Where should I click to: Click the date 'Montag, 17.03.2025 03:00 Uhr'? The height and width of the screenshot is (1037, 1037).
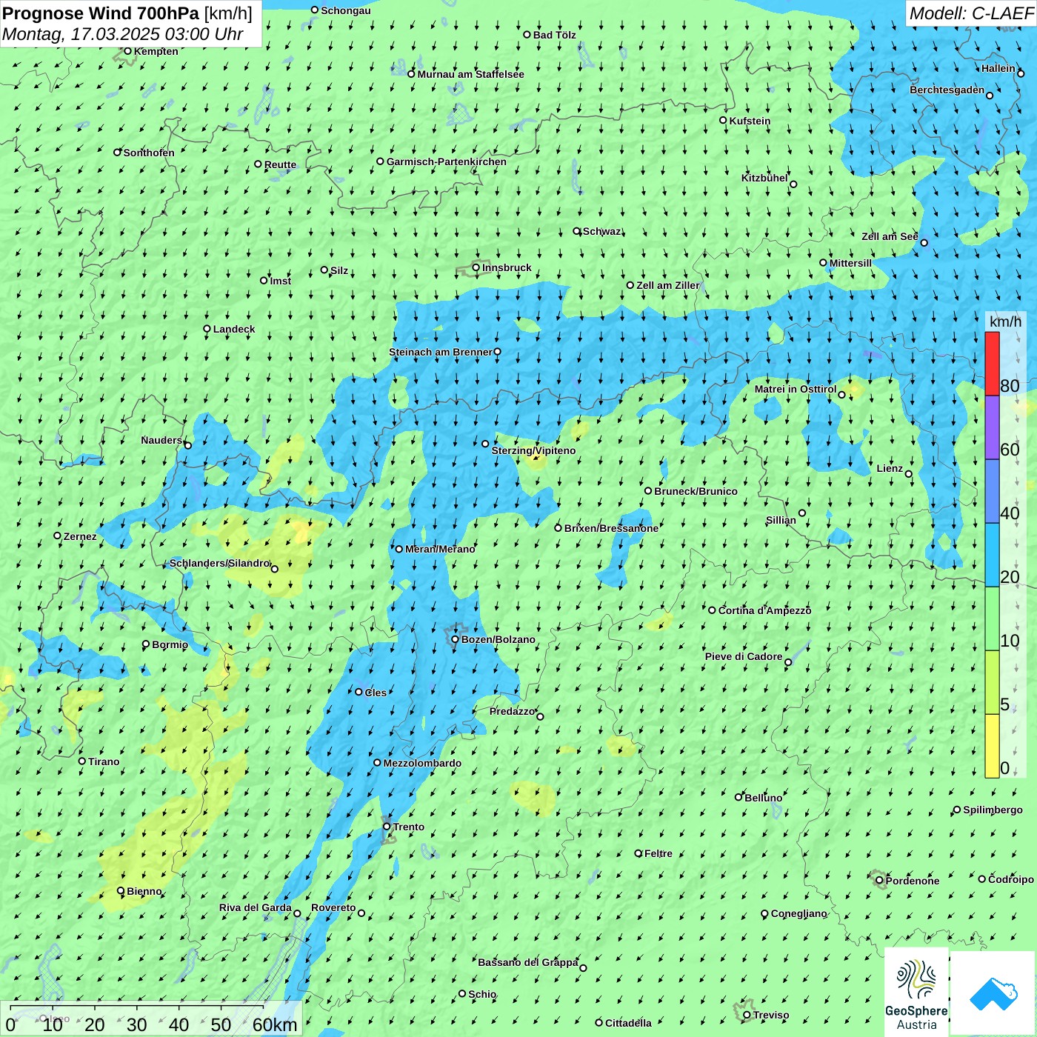tap(123, 34)
